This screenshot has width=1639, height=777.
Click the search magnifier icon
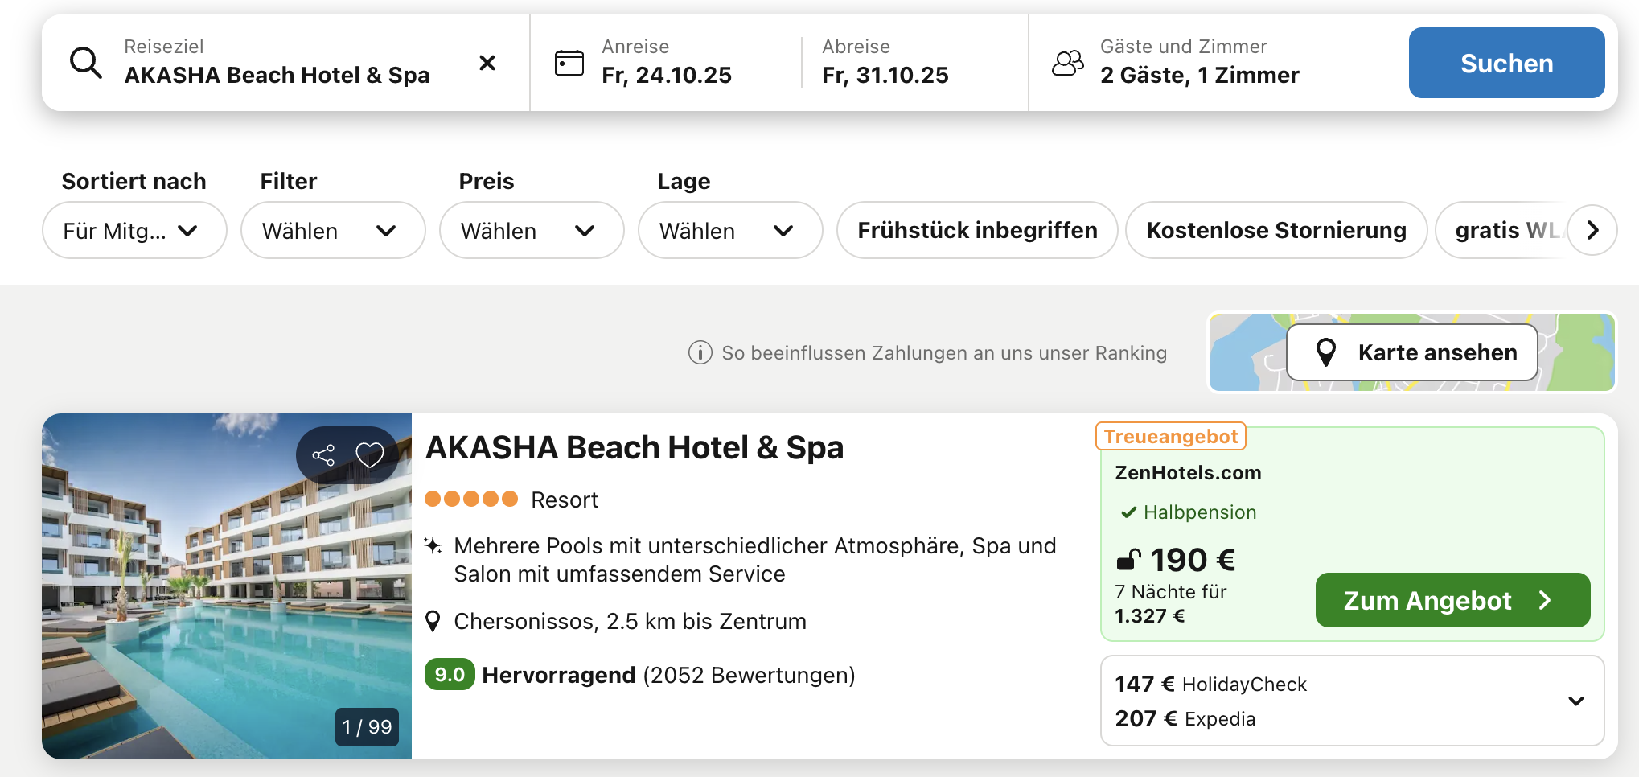[x=86, y=63]
